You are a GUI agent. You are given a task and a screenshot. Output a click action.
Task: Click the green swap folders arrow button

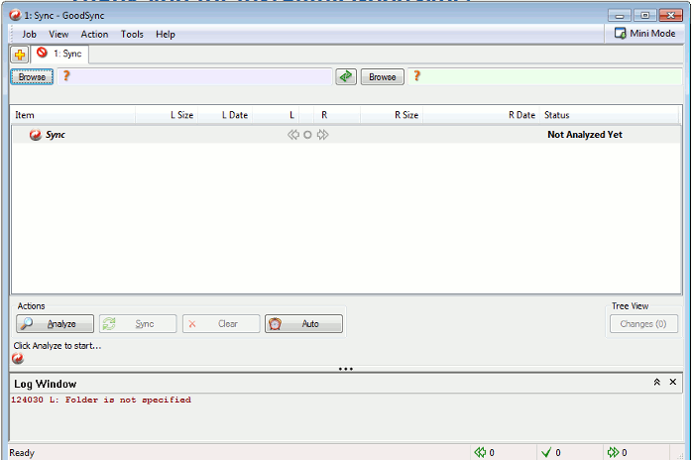[346, 76]
